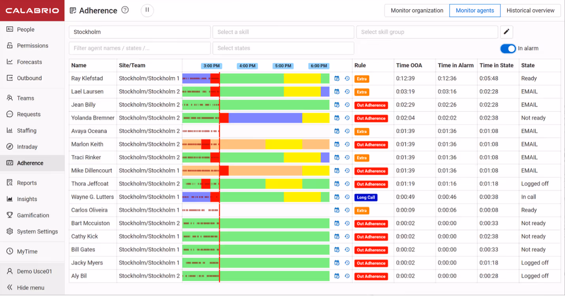Open history clock icon for Jacky Myers
The image size is (565, 297).
(x=347, y=263)
